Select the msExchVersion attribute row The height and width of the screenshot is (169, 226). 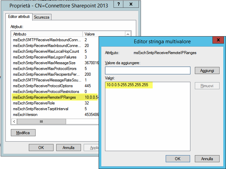click(x=55, y=115)
